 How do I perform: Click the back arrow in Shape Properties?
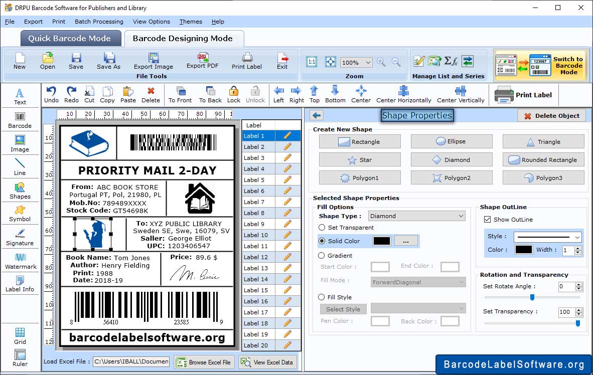point(317,115)
